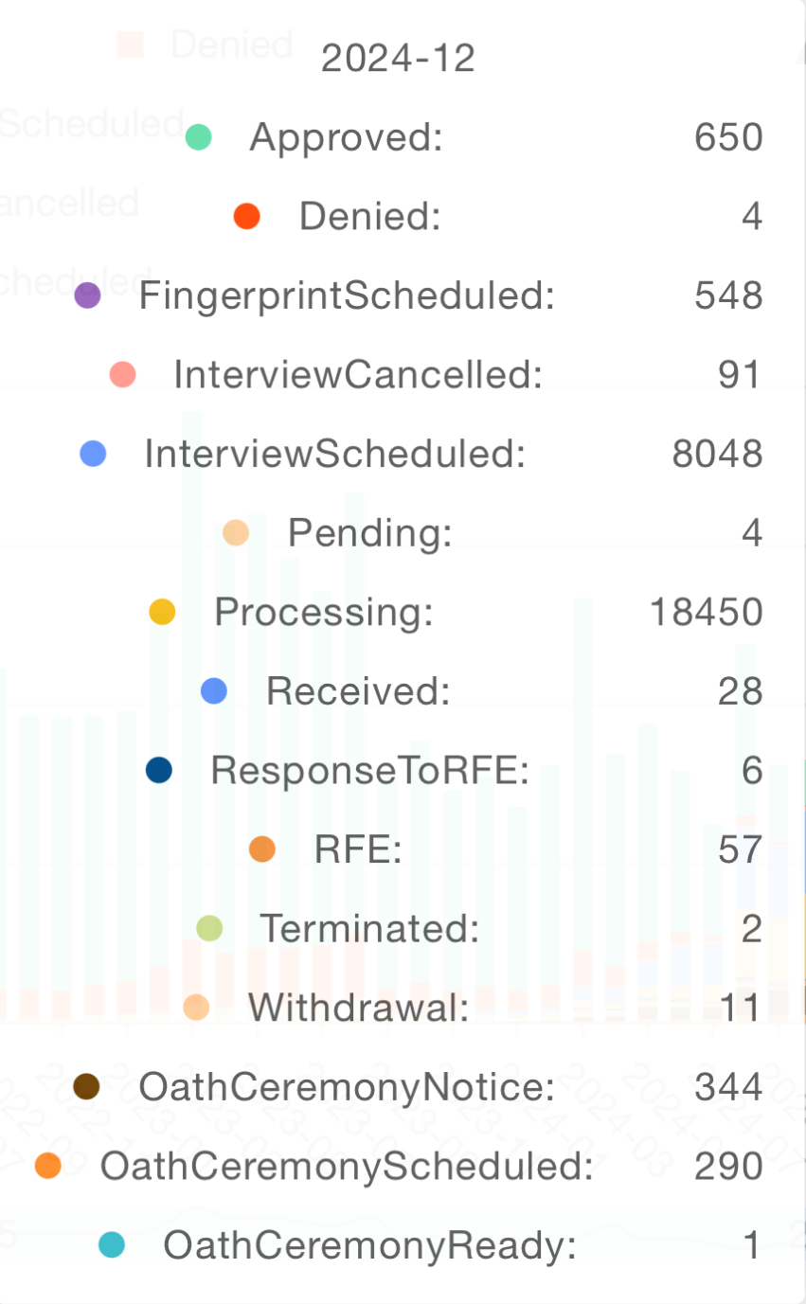Click the Approved count 650

(x=728, y=137)
